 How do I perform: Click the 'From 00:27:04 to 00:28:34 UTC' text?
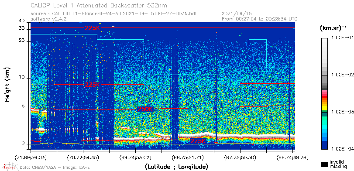260,19
